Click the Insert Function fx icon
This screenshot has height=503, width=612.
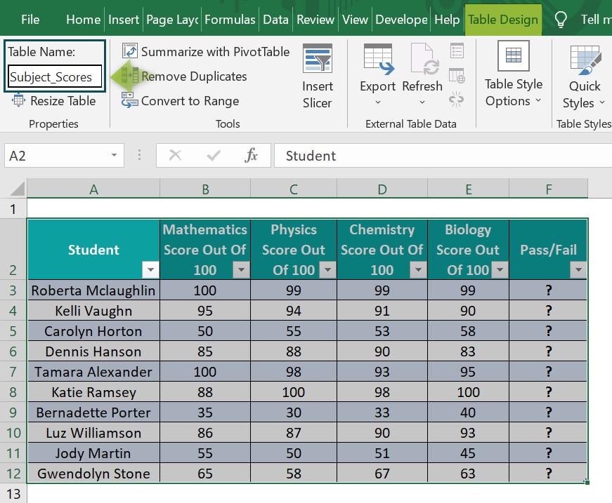(251, 156)
